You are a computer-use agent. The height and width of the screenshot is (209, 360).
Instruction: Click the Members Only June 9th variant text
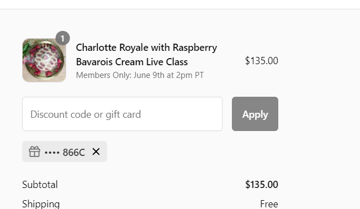(x=140, y=75)
